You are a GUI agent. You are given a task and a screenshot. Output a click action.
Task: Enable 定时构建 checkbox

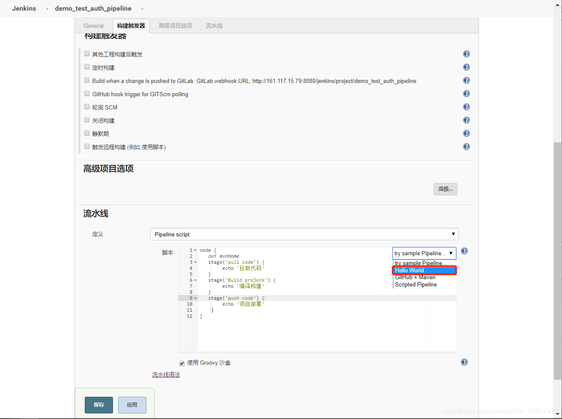click(87, 67)
